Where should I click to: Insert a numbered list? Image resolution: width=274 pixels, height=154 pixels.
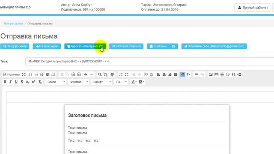pyautogui.click(x=121, y=74)
